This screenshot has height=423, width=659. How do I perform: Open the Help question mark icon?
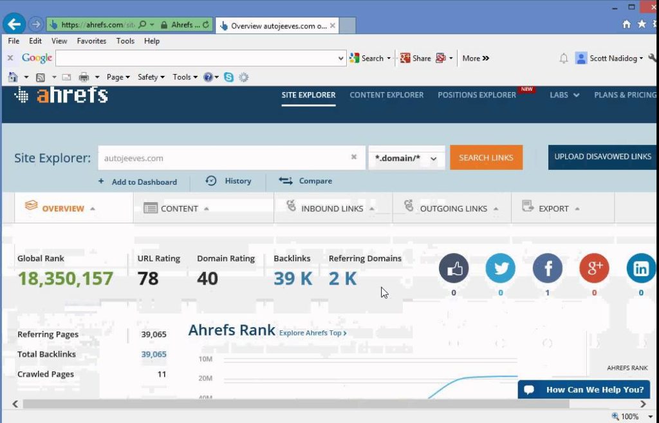[x=208, y=77]
